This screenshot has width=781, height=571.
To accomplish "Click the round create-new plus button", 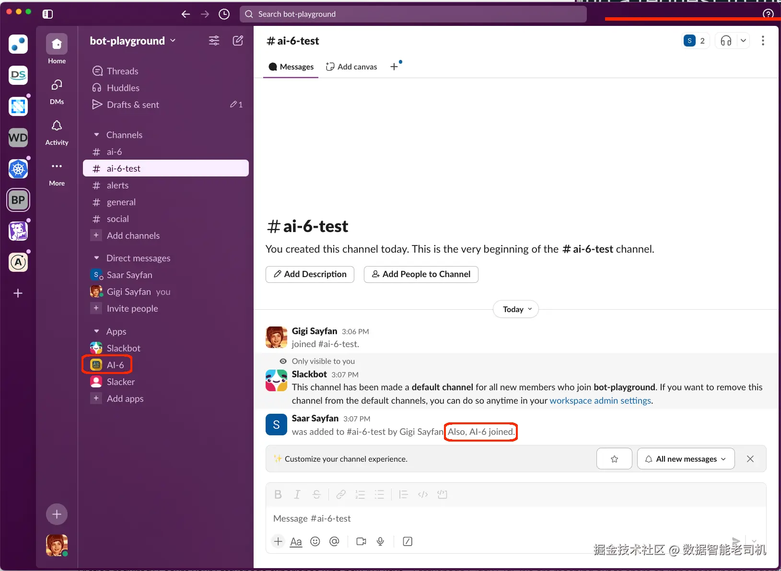I will tap(57, 514).
